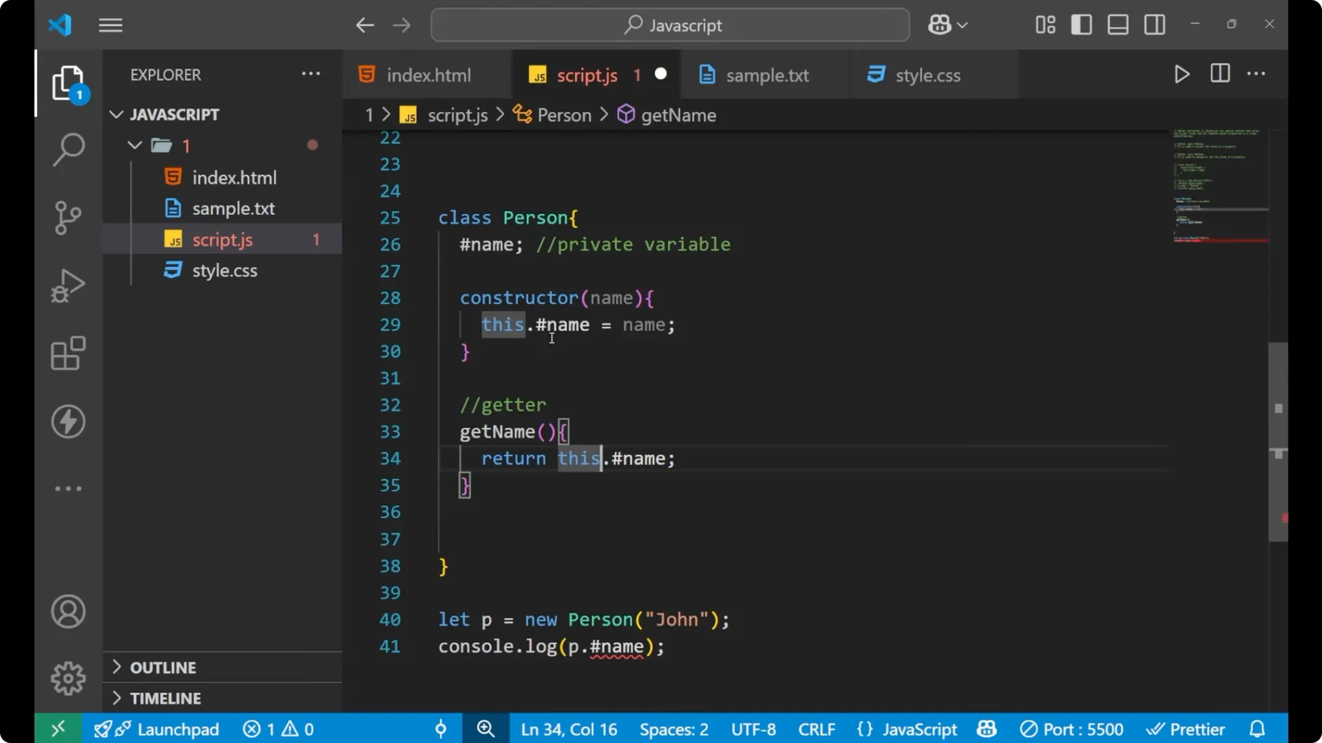Collapse the JAVASCRIPT workspace folder

pyautogui.click(x=116, y=114)
